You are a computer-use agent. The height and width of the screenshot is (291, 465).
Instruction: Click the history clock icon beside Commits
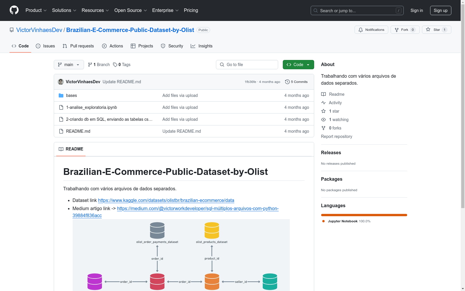pos(287,82)
